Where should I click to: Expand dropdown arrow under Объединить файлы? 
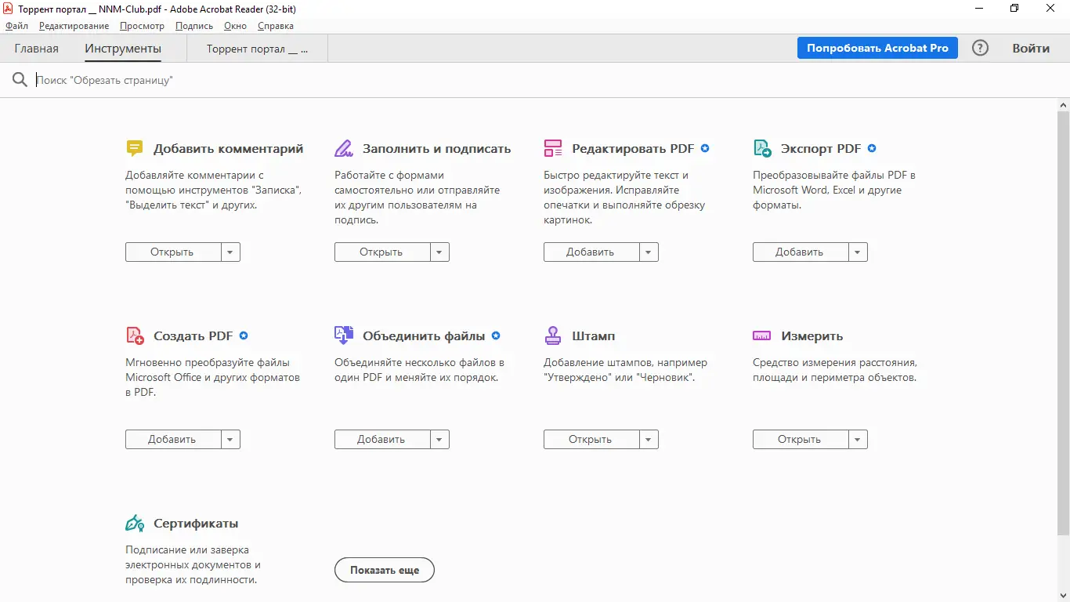point(439,440)
